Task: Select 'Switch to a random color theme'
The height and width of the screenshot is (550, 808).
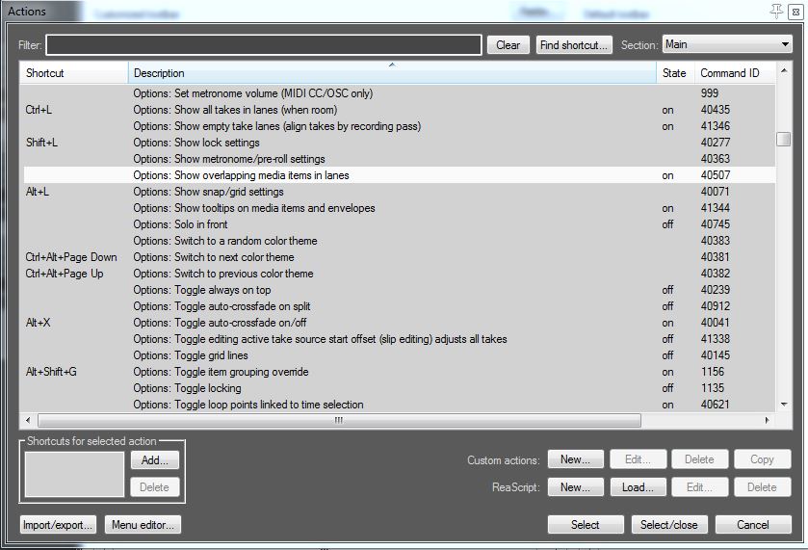Action: click(400, 241)
